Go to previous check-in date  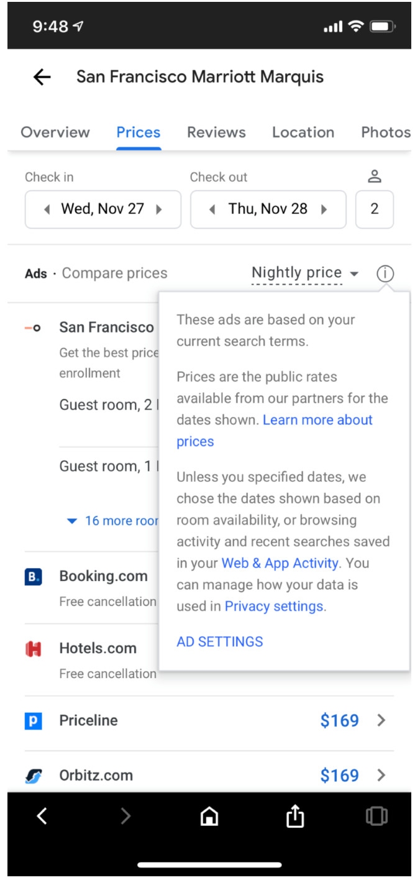[x=47, y=209]
